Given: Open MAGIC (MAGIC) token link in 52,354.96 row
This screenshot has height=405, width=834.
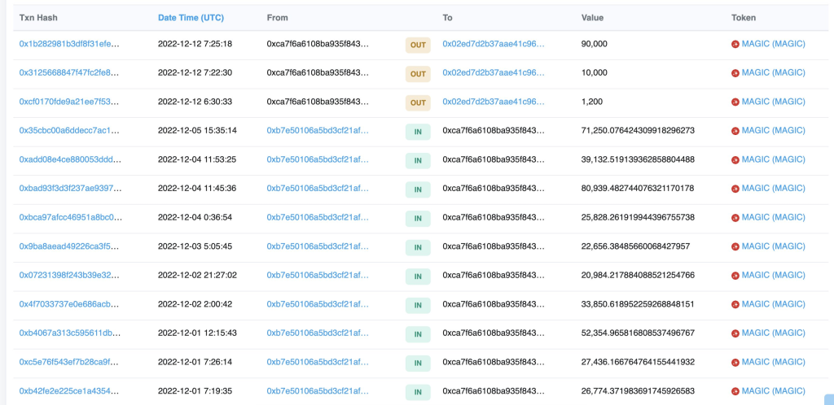Looking at the screenshot, I should click(774, 333).
